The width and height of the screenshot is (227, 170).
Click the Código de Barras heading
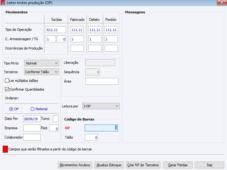79,119
